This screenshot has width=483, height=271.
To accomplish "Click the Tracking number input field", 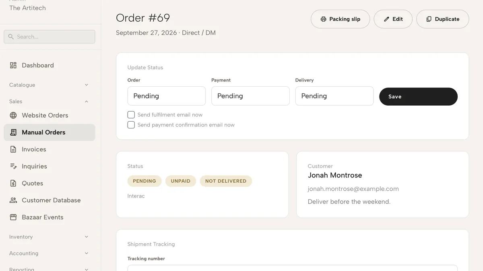I will (x=293, y=268).
